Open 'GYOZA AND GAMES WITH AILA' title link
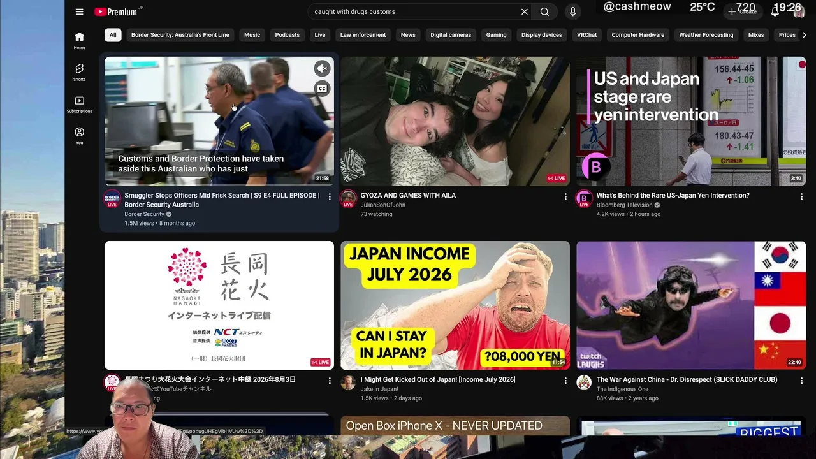The height and width of the screenshot is (459, 816). pos(408,195)
